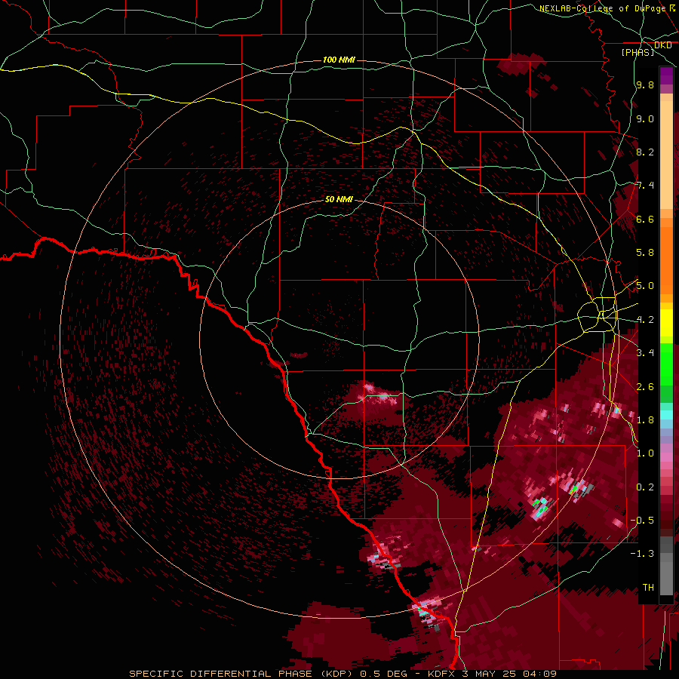Click the 8.2 value on color scale
The width and height of the screenshot is (679, 679).
coord(645,152)
